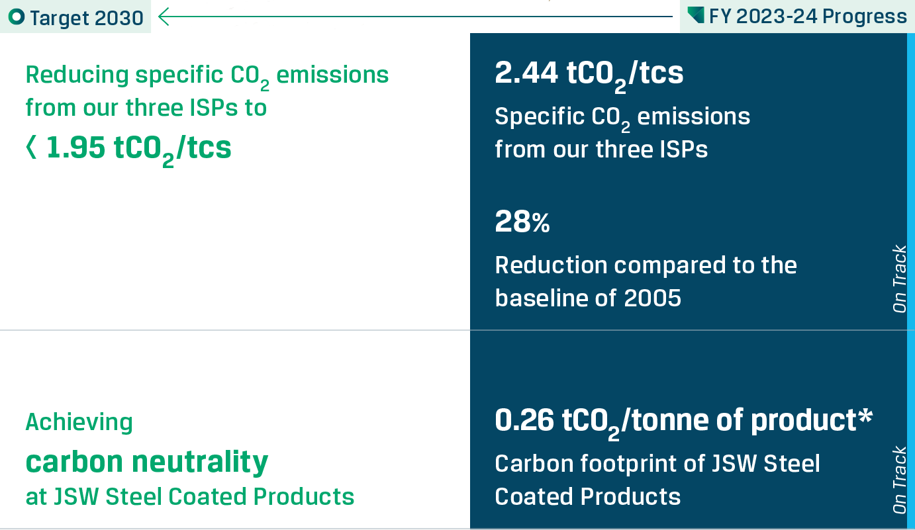The width and height of the screenshot is (915, 530).
Task: Click 'Carbon footprint of JSW Steel Coated Products' text
Action: (x=657, y=480)
